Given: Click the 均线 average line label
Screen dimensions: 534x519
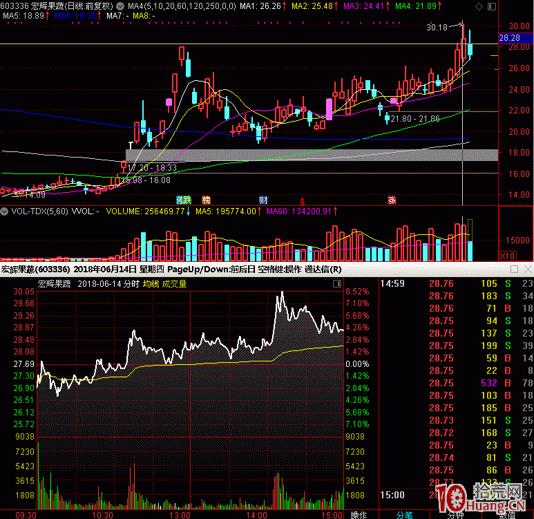Looking at the screenshot, I should click(151, 283).
